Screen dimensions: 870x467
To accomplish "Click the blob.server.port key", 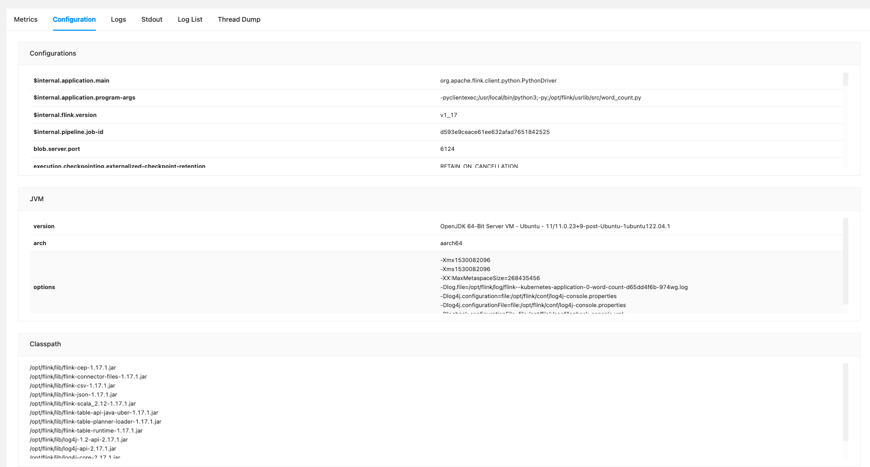I will point(57,149).
